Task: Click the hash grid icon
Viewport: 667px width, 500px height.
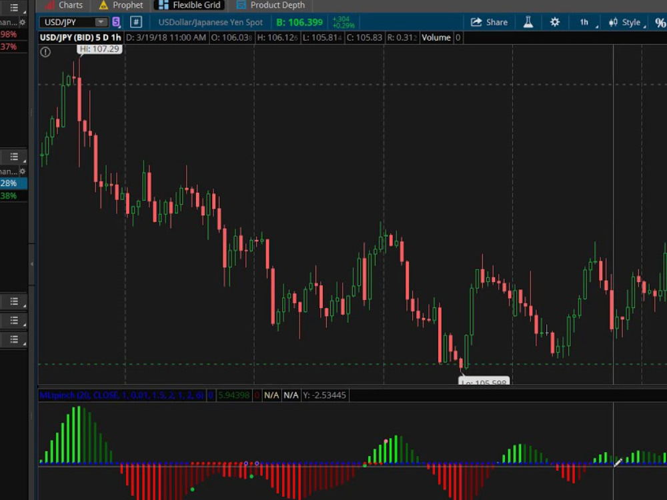Action: tap(136, 22)
